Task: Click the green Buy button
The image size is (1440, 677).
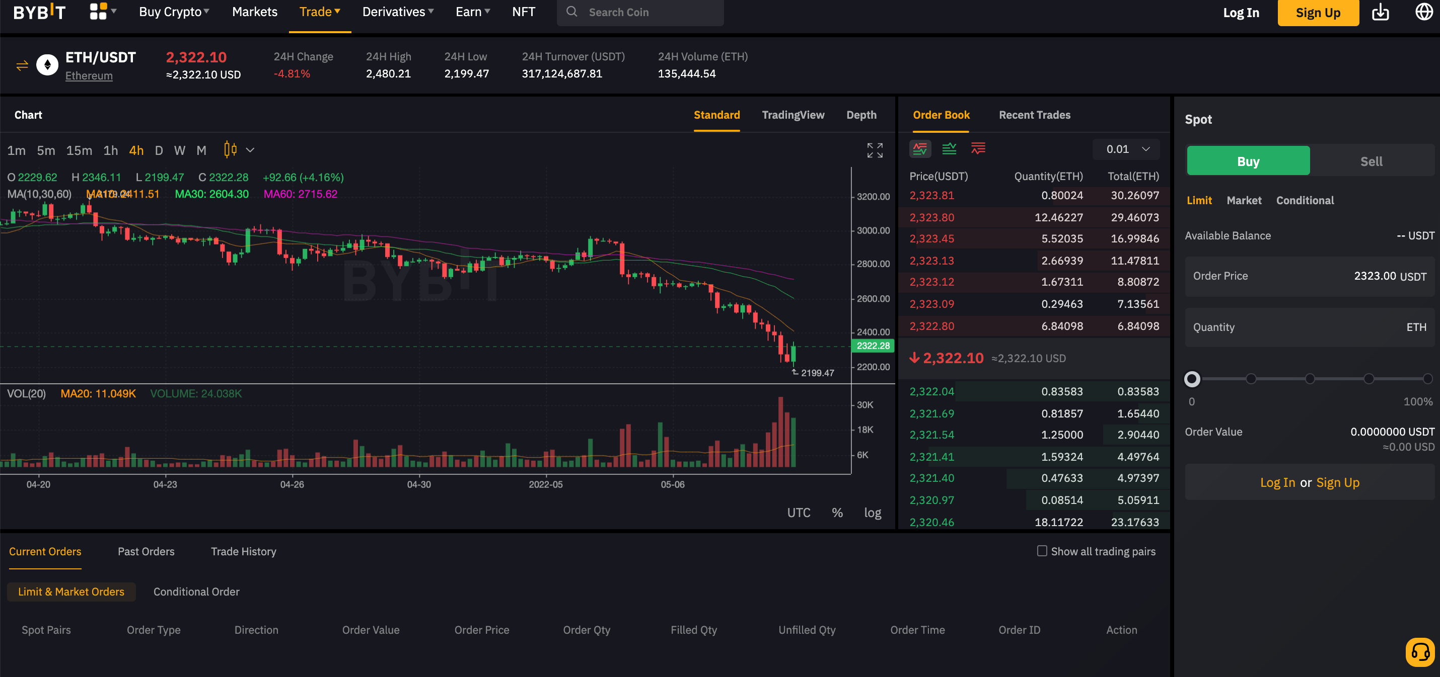Action: coord(1248,161)
